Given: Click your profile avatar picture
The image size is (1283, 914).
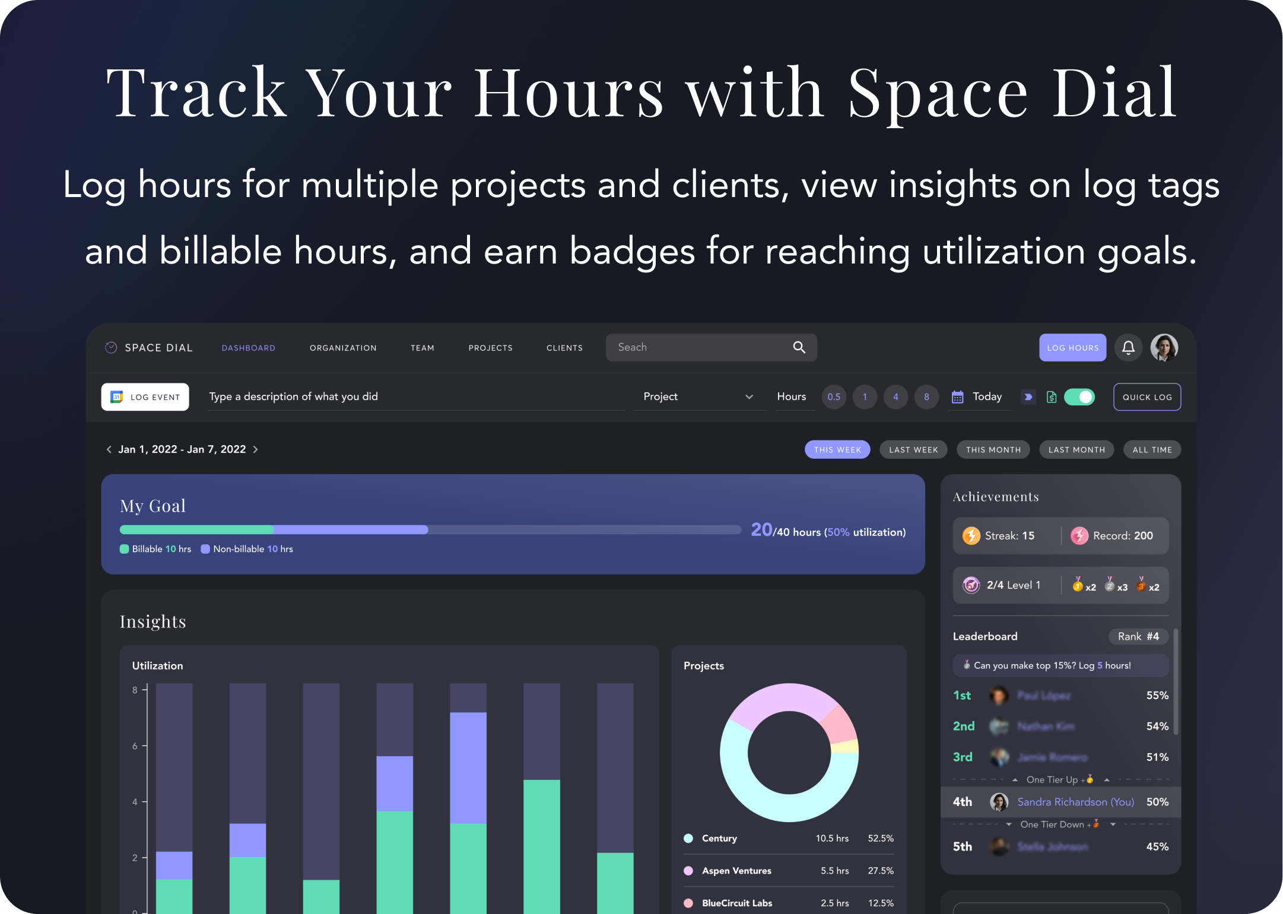Looking at the screenshot, I should (x=1164, y=347).
